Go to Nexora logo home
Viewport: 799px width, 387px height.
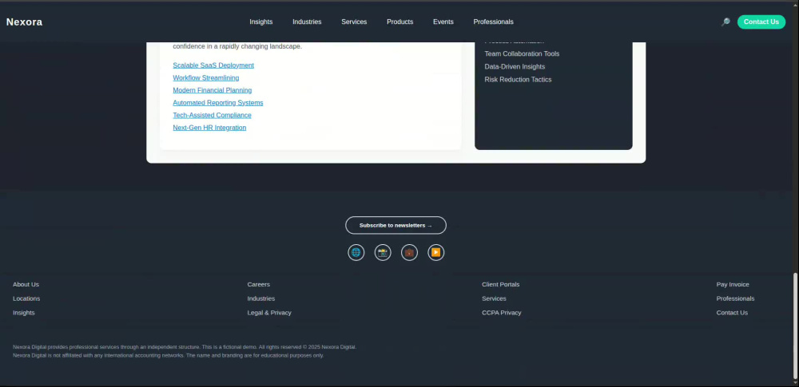pos(24,22)
